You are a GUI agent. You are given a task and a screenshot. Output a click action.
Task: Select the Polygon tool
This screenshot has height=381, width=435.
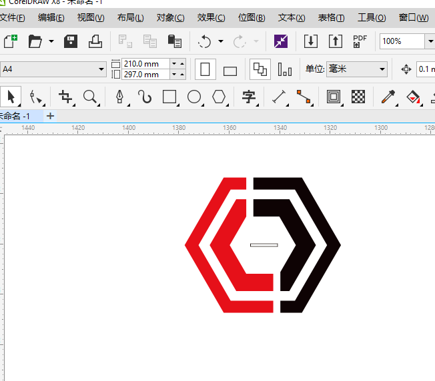point(219,97)
